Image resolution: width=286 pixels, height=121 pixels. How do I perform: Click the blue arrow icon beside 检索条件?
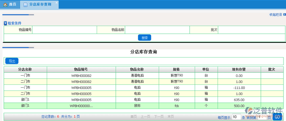[x=5, y=23]
